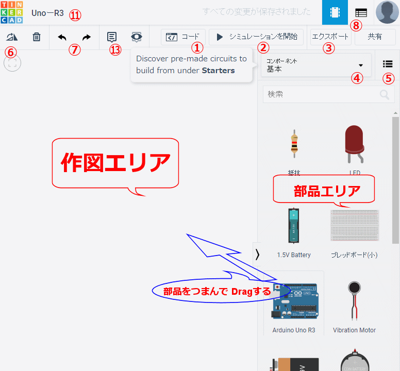
Task: Click the 検索 component search field
Action: [x=322, y=94]
